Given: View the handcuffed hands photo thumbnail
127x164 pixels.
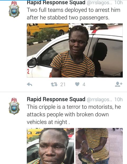Looking at the screenshot, I should pos(99,146).
